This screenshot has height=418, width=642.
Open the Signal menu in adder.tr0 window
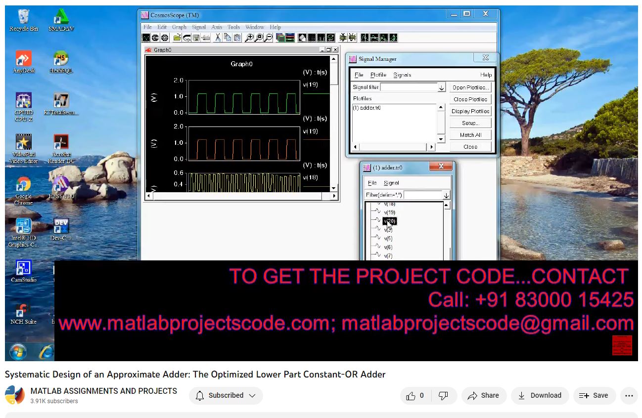[x=391, y=183]
